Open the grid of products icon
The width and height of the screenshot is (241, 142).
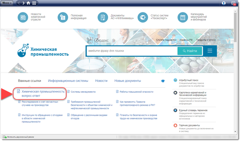pyautogui.click(x=34, y=3)
